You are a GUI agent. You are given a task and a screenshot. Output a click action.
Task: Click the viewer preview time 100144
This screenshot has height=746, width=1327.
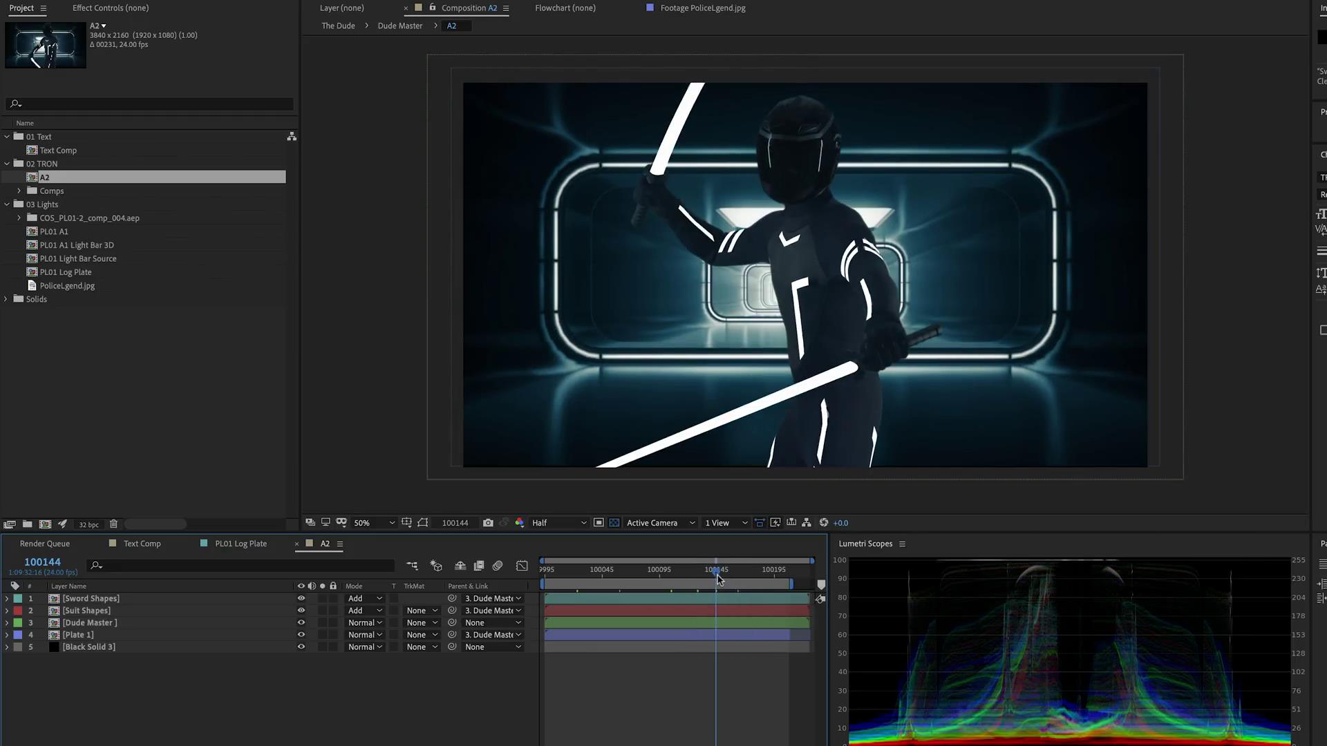[455, 523]
